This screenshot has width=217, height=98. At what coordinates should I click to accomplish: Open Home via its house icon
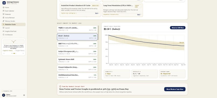tap(3, 8)
